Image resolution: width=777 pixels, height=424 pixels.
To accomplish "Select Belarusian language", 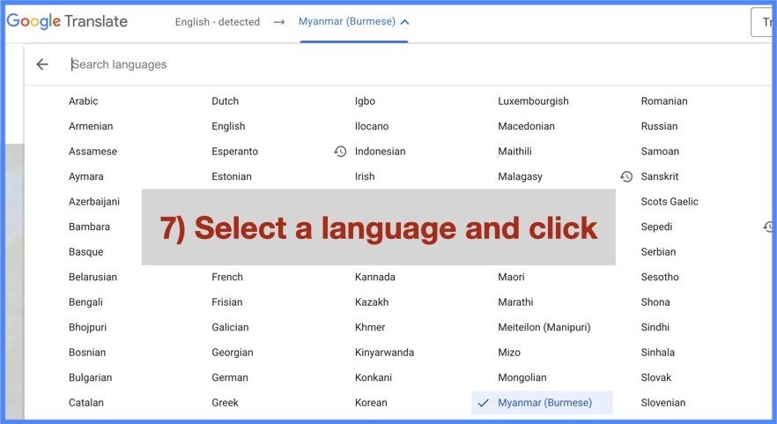I will click(92, 277).
